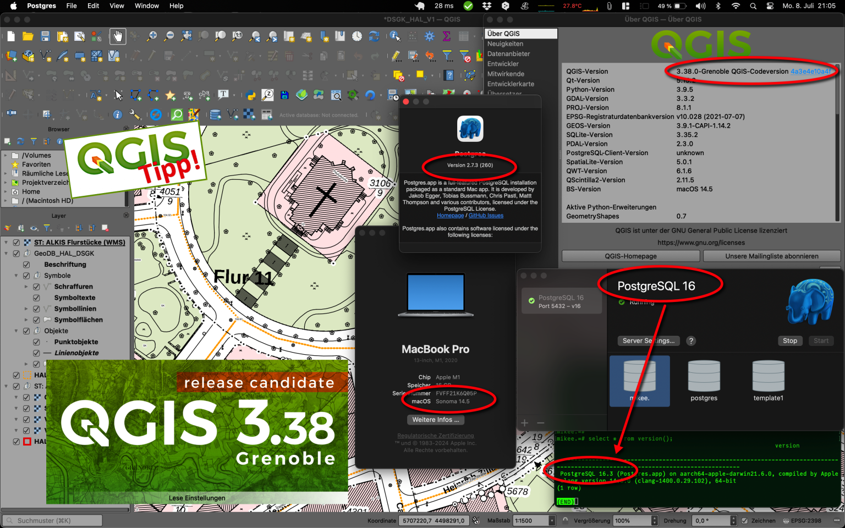Open the Python console

coord(251,95)
